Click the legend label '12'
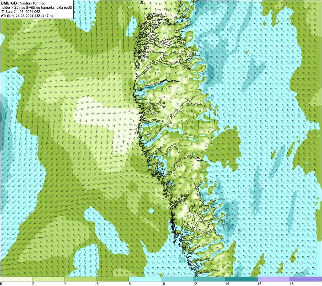This screenshot has height=286, width=322. (x=195, y=284)
